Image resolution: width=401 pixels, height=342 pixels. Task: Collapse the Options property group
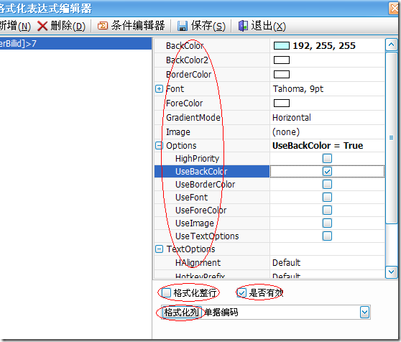(x=159, y=145)
